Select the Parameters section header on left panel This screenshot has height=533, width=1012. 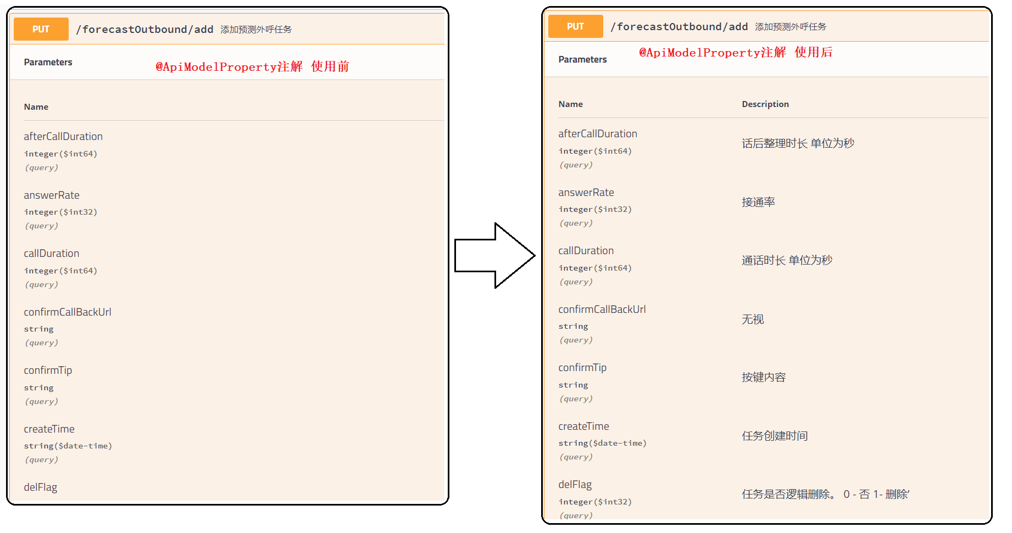pyautogui.click(x=48, y=62)
